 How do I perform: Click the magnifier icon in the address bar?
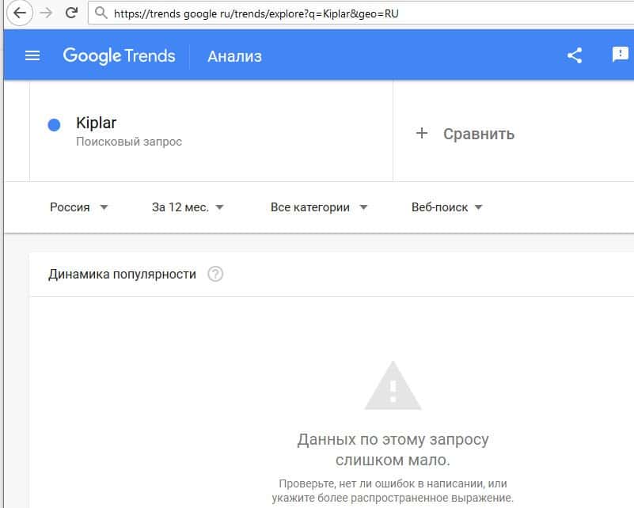tap(101, 13)
